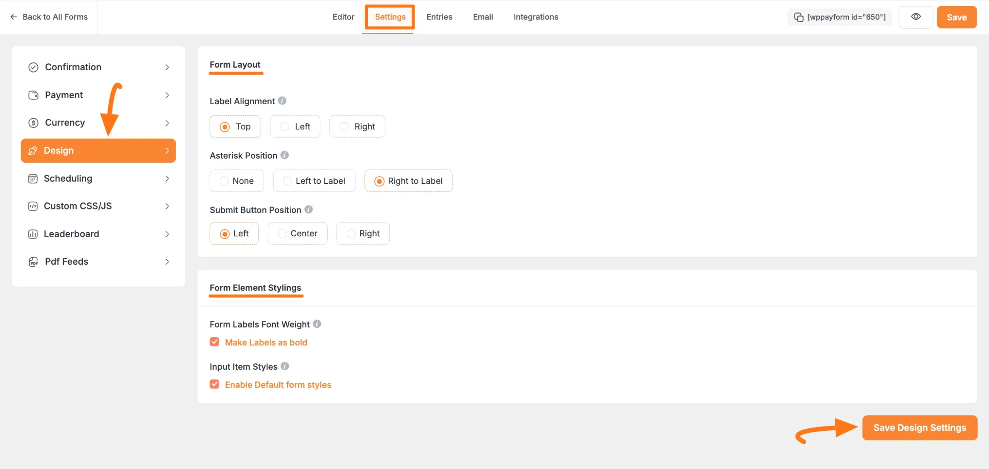Click the Custom CSS/JS code icon
The image size is (989, 469).
click(x=33, y=206)
